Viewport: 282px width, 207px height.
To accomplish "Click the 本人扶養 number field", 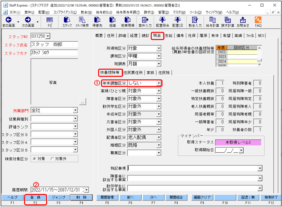I will point(220,83).
